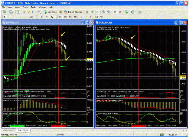Select the Text Label 'T' tool
This screenshot has height=137, width=189.
click(x=47, y=17)
